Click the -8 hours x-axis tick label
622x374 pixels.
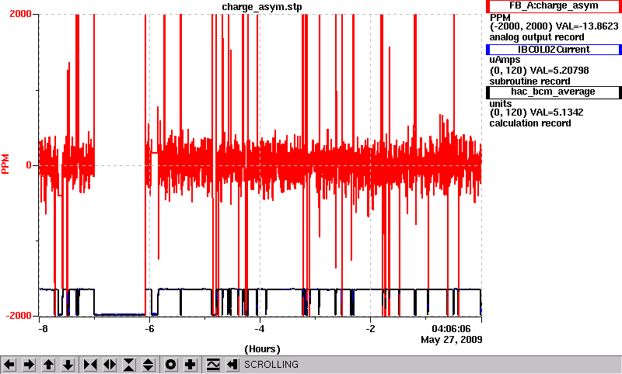tap(43, 329)
